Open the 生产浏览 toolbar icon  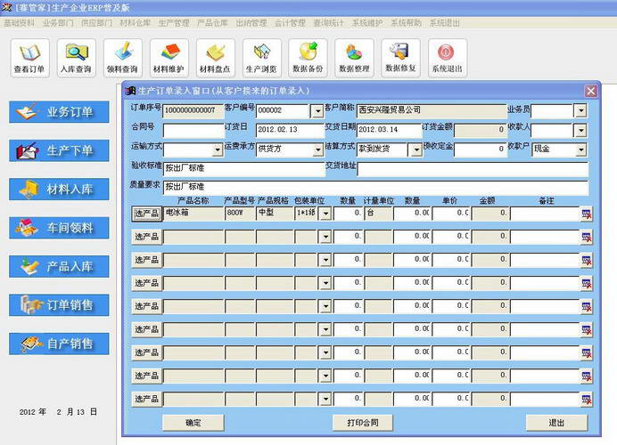coord(261,58)
